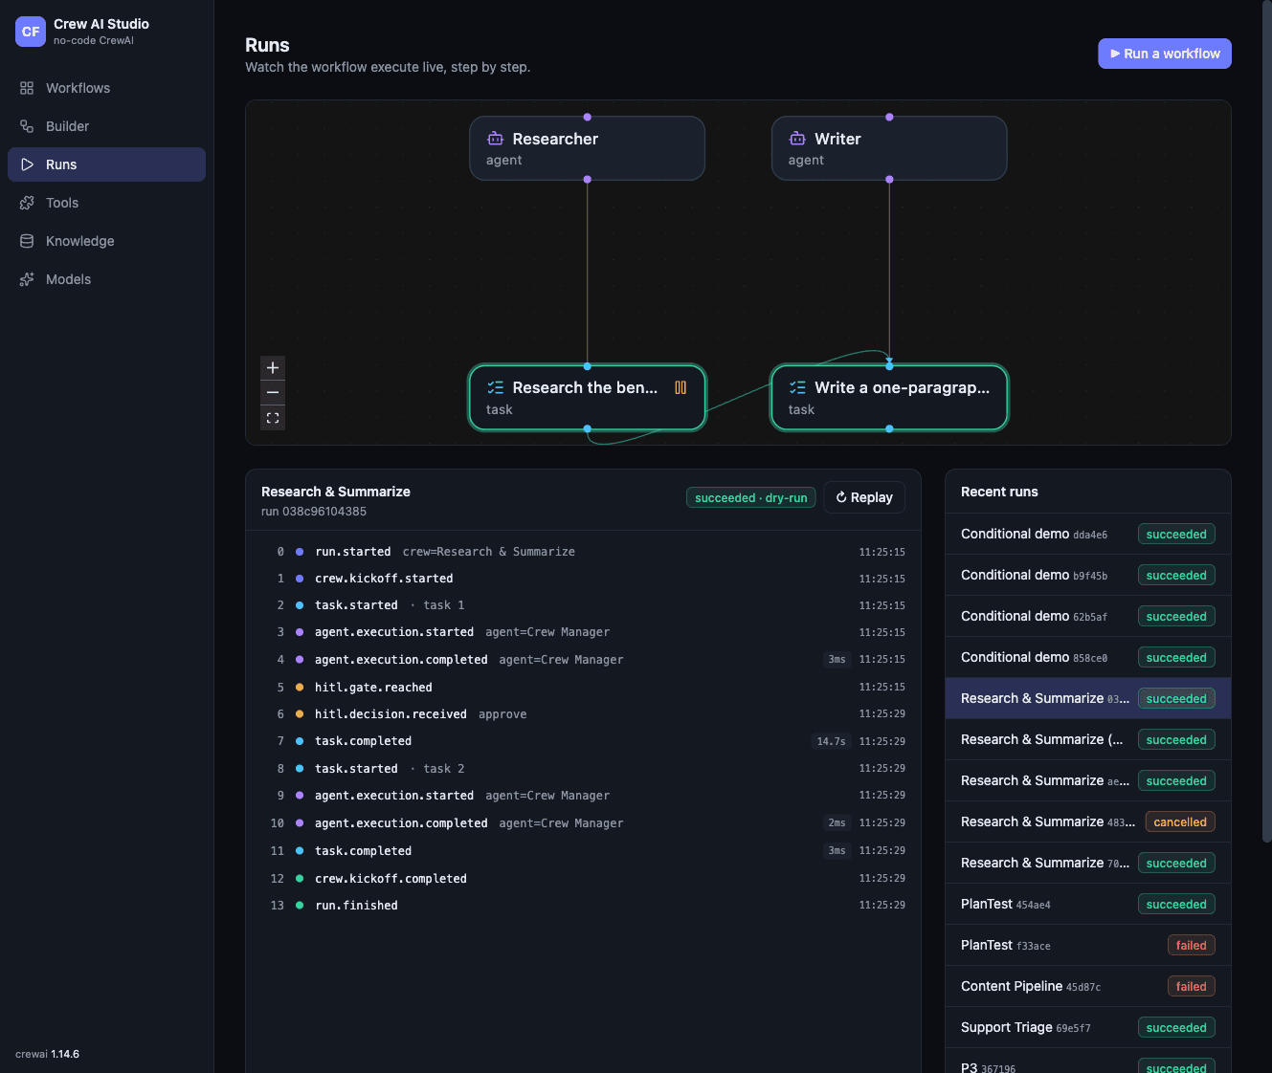Click the Run a workflow button

tap(1164, 54)
